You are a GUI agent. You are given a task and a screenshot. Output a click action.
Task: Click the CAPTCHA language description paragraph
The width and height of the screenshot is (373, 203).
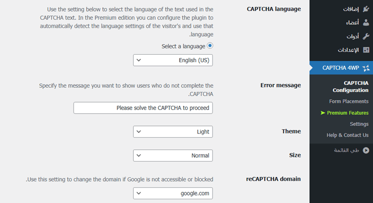pyautogui.click(x=127, y=22)
